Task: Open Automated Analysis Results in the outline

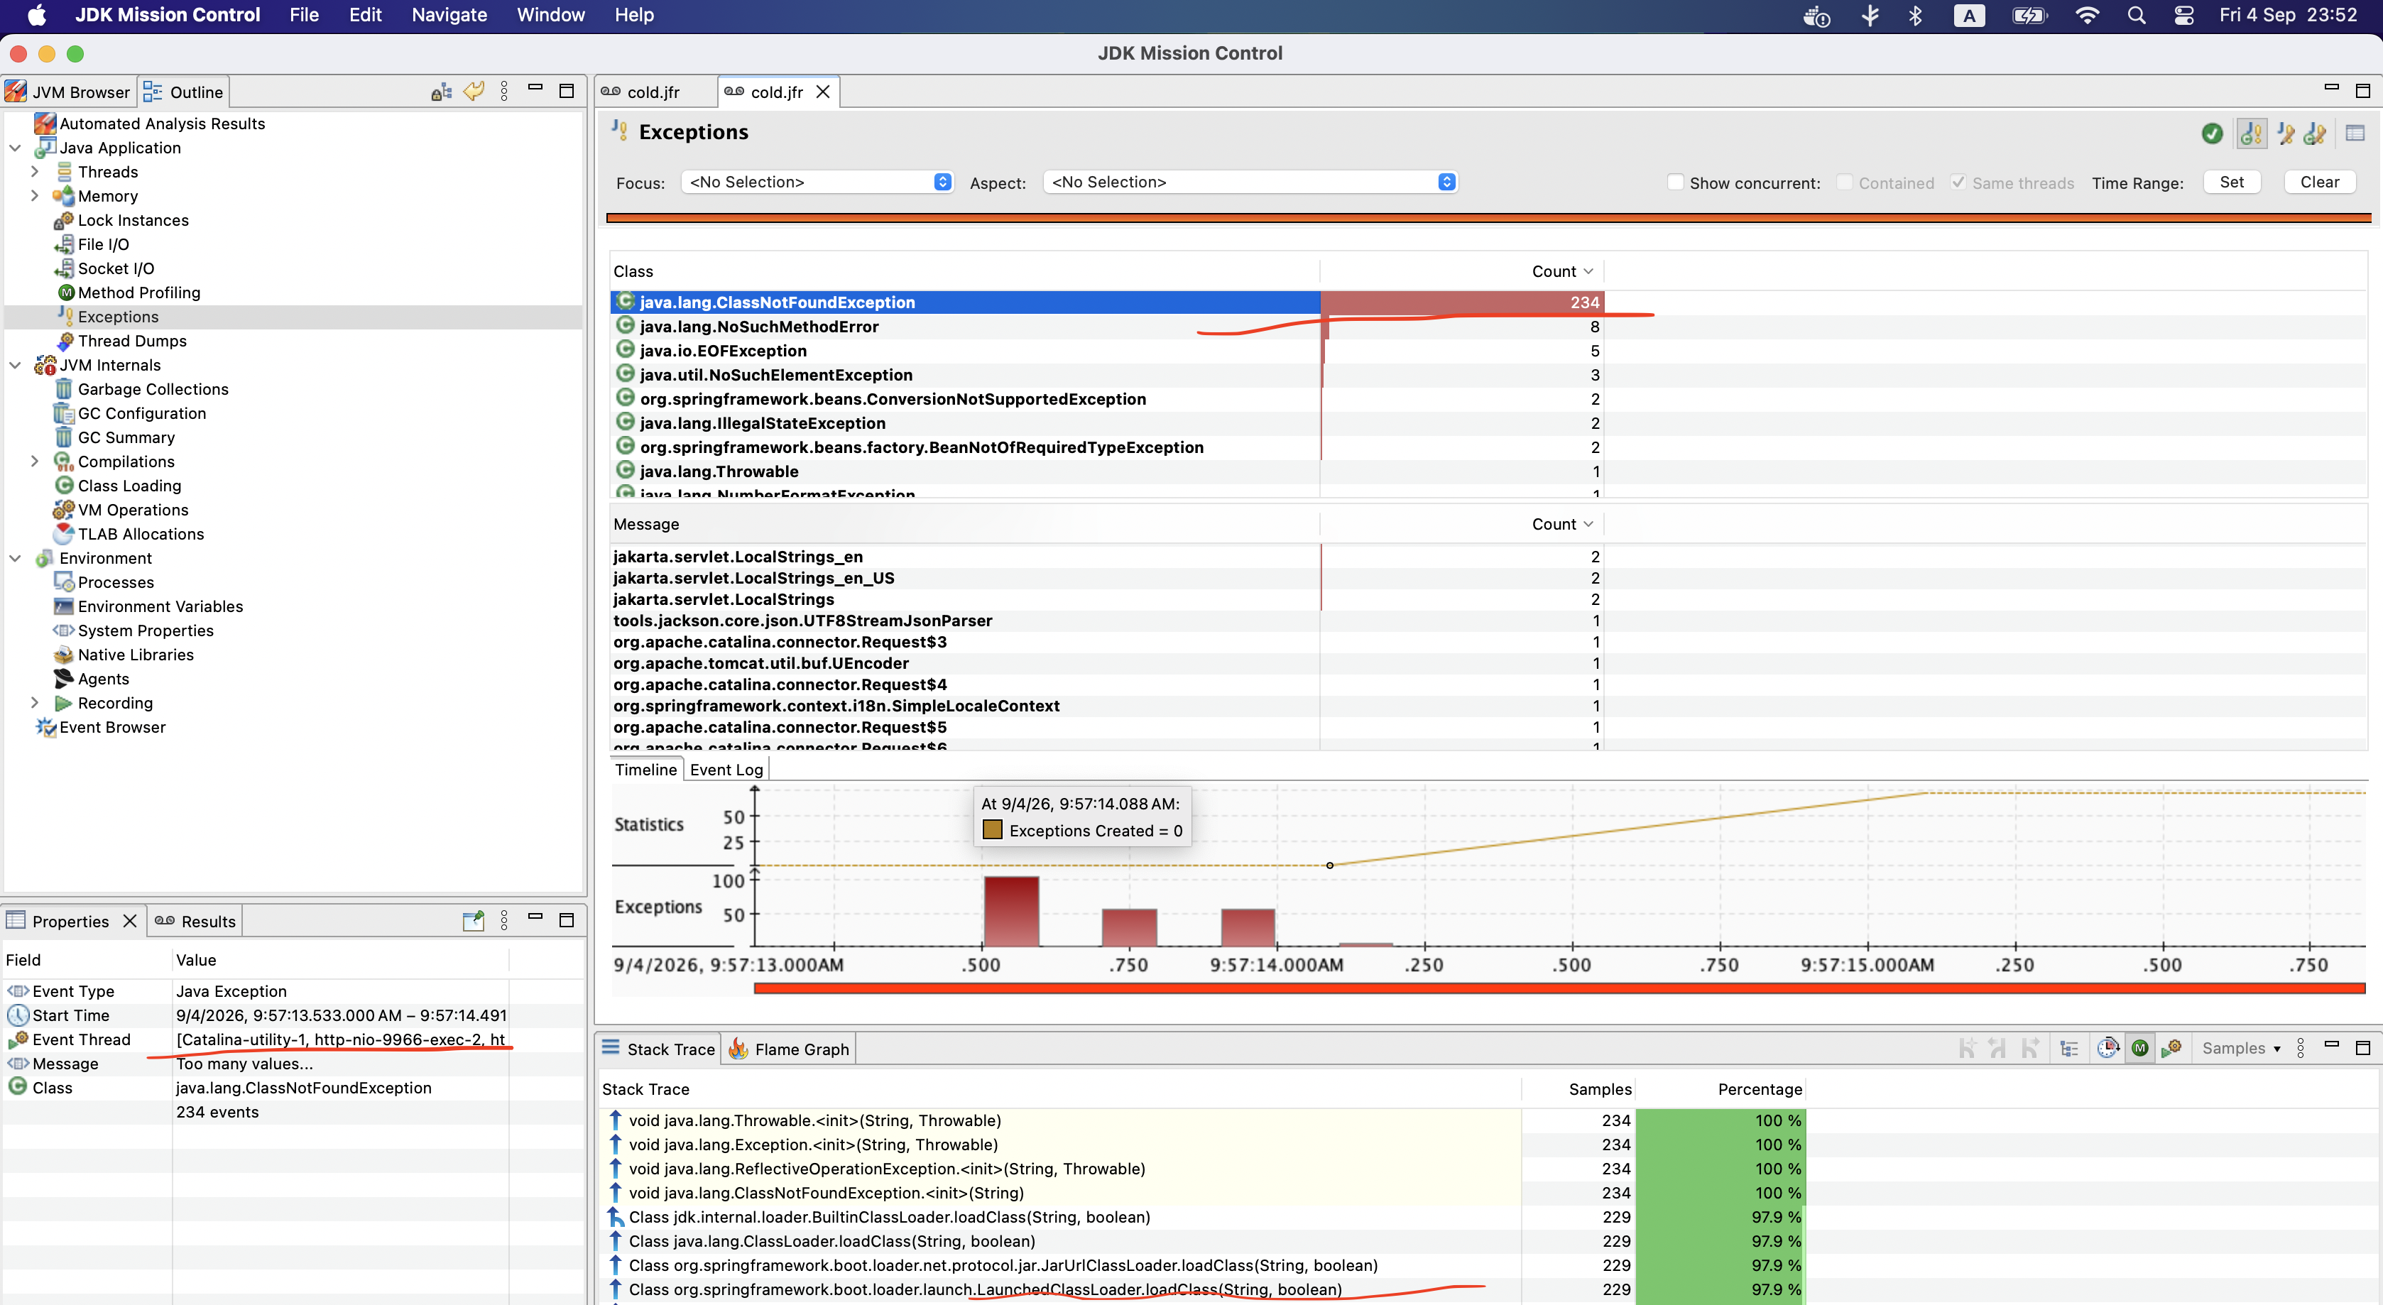Action: pyautogui.click(x=162, y=124)
